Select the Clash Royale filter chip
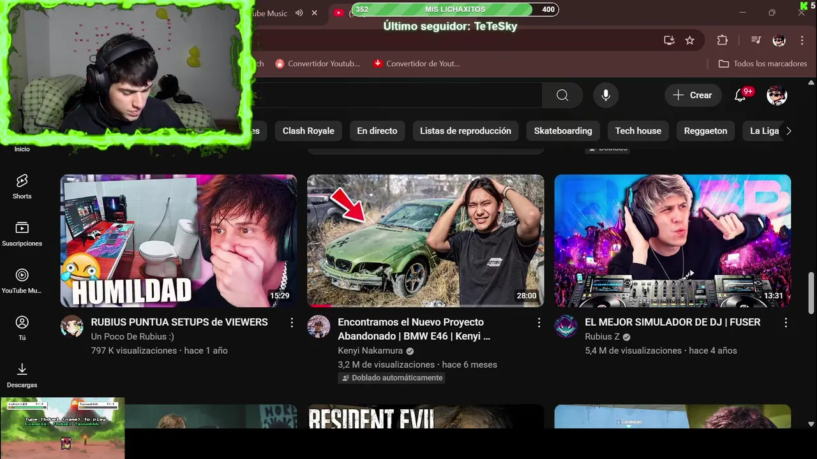The height and width of the screenshot is (459, 817). (308, 131)
